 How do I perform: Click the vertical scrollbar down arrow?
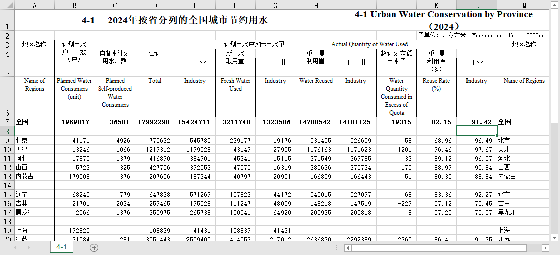click(555, 237)
